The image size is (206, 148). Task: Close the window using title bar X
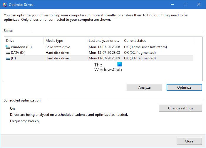pos(199,4)
